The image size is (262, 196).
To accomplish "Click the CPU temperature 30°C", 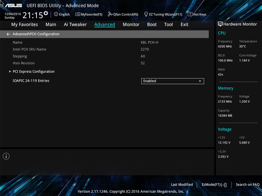I will pos(242,46).
